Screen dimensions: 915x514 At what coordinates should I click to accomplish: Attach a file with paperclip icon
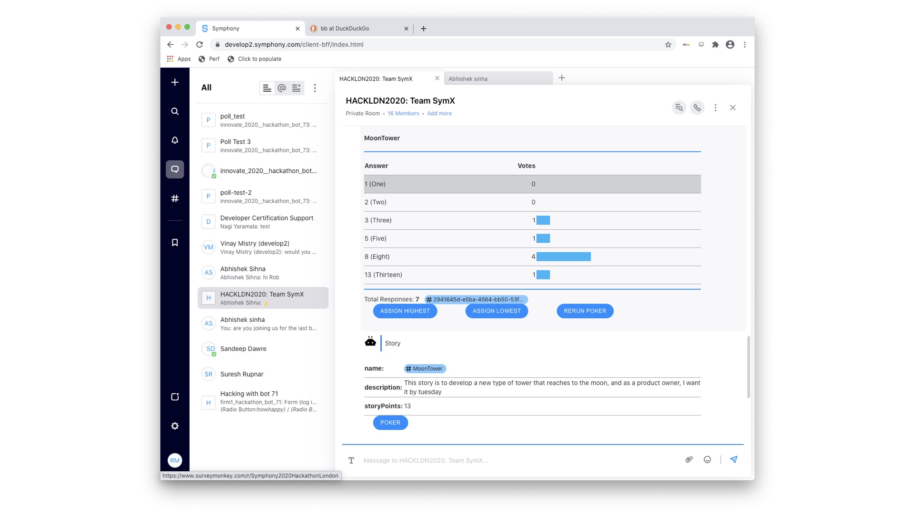[689, 459]
